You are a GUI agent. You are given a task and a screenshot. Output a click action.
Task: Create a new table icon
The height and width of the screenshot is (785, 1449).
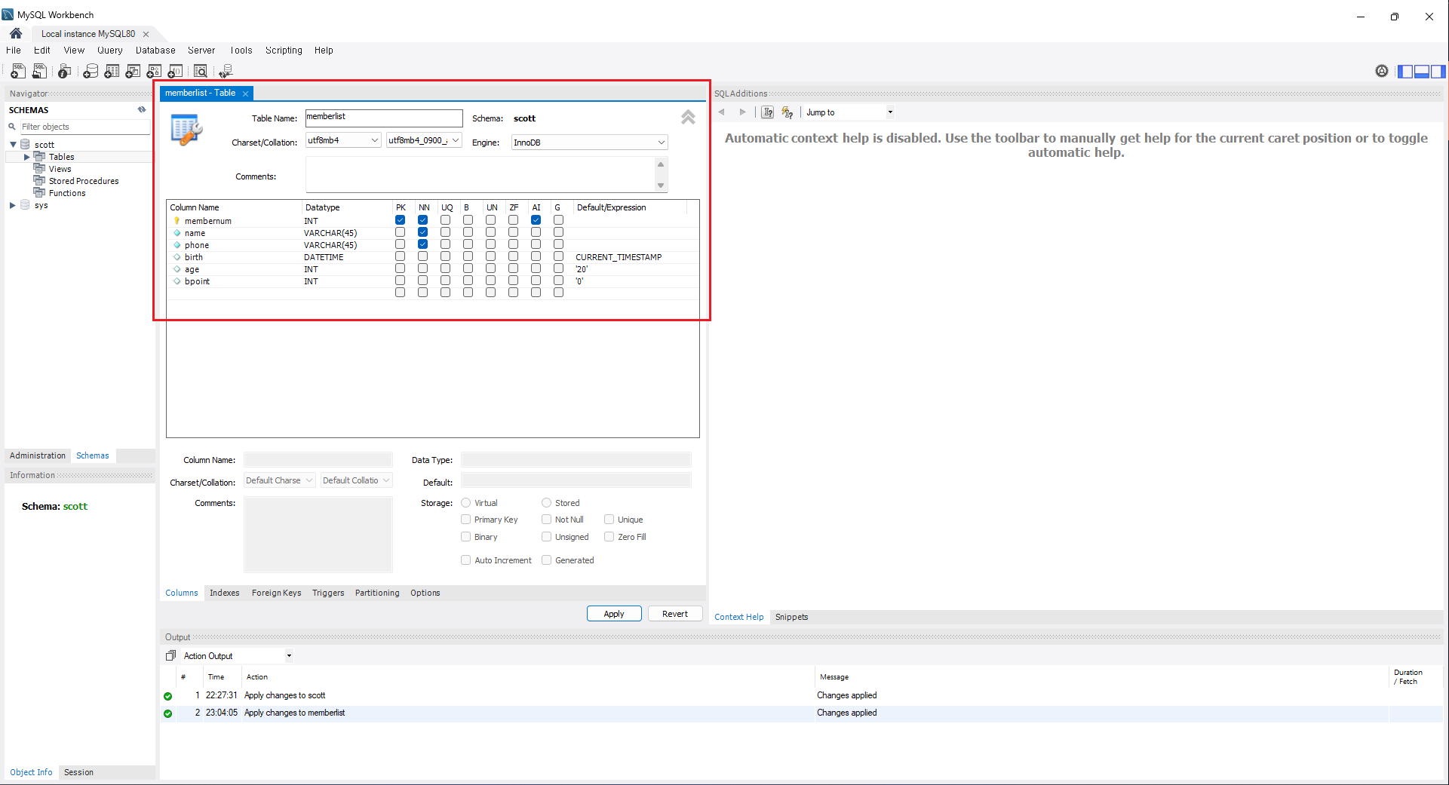pyautogui.click(x=112, y=71)
